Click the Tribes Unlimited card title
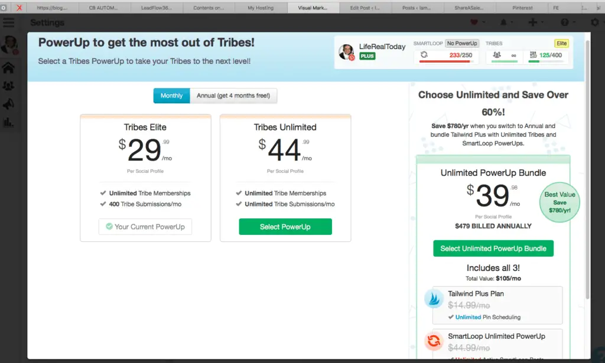This screenshot has width=605, height=363. [285, 127]
